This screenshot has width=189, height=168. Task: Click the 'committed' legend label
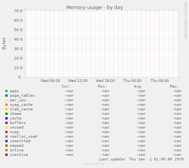20,141
